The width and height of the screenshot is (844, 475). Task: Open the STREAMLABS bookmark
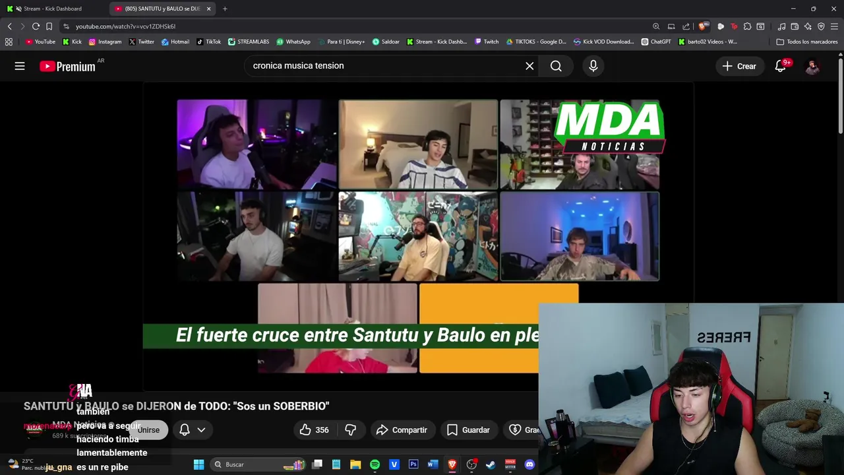pyautogui.click(x=249, y=42)
